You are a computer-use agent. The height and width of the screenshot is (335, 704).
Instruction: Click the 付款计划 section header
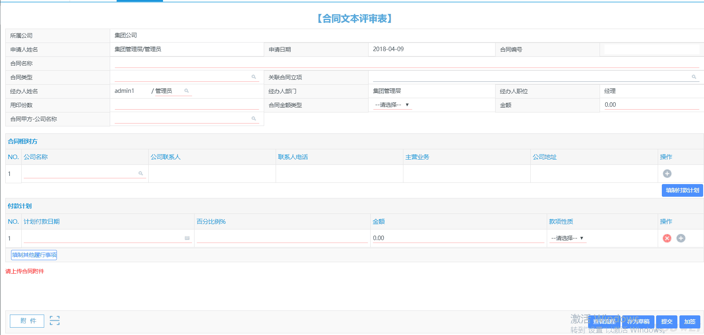coord(20,206)
